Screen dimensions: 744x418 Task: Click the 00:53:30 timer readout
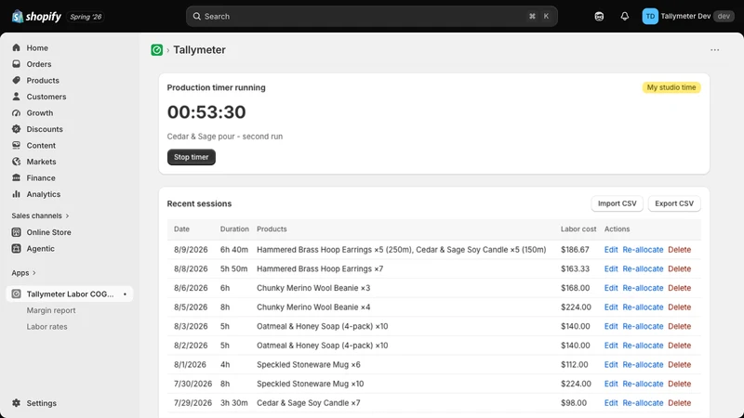pyautogui.click(x=206, y=112)
